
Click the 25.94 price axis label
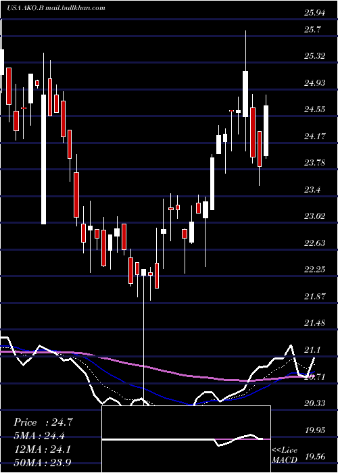[x=315, y=13]
